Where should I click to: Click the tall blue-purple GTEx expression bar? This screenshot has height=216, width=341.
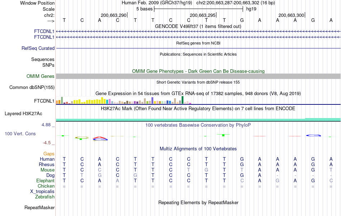coord(152,100)
